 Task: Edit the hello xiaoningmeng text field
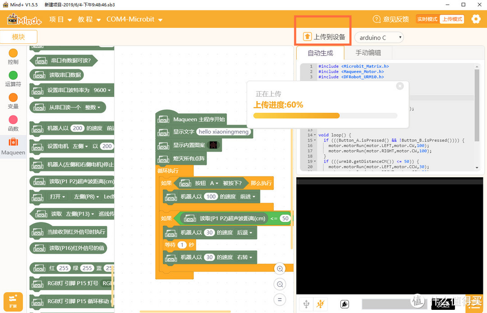click(224, 132)
